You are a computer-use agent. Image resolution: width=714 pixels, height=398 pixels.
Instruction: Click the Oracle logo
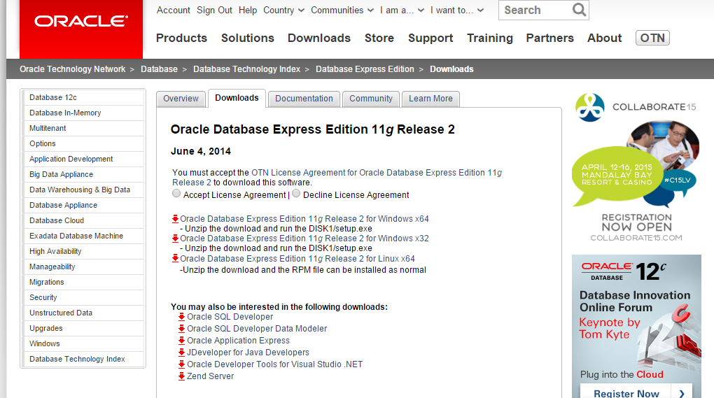coord(81,22)
